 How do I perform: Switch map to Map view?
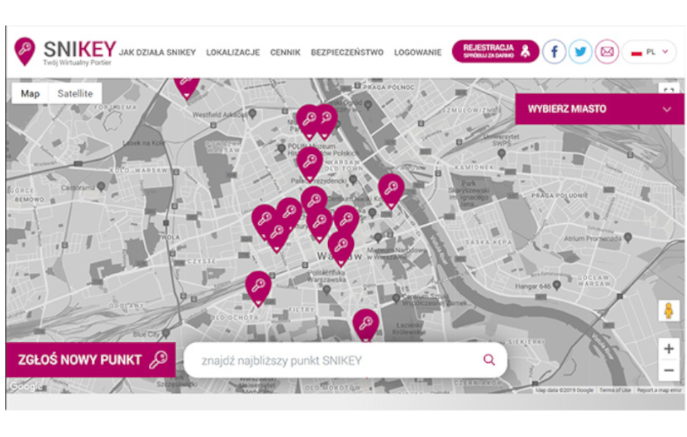pyautogui.click(x=30, y=93)
